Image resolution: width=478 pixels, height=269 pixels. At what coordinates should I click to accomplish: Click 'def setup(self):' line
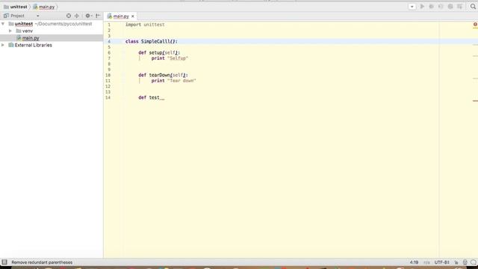click(159, 52)
